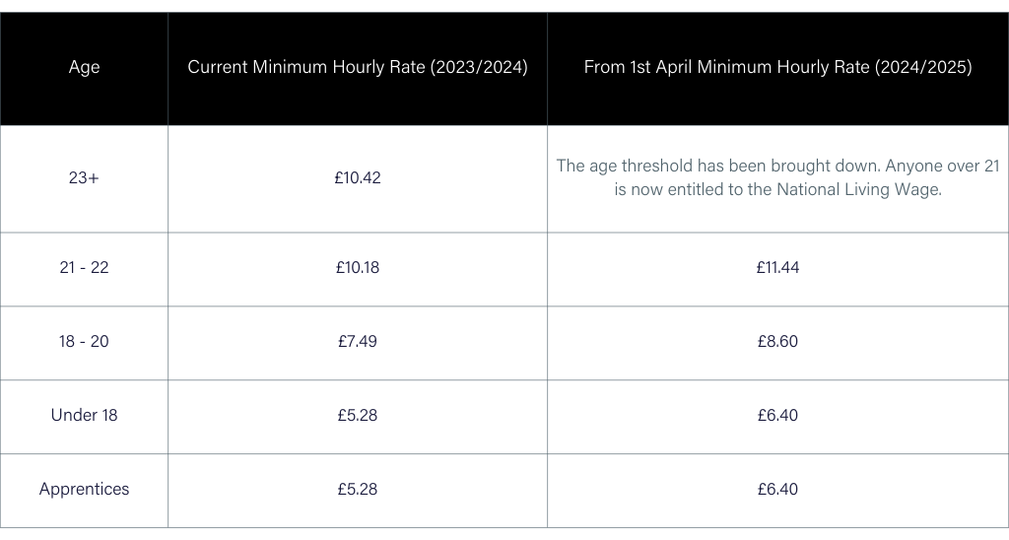Click the National Living Wage text line
Image resolution: width=1009 pixels, height=540 pixels.
[x=777, y=190]
